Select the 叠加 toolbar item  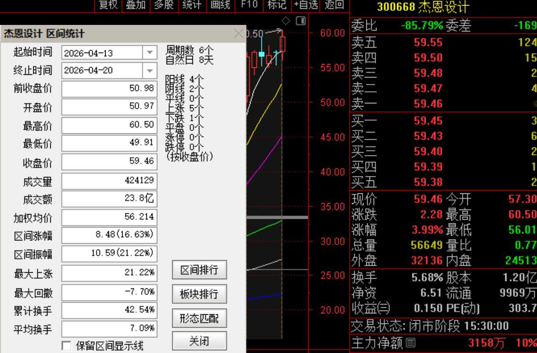pos(136,5)
